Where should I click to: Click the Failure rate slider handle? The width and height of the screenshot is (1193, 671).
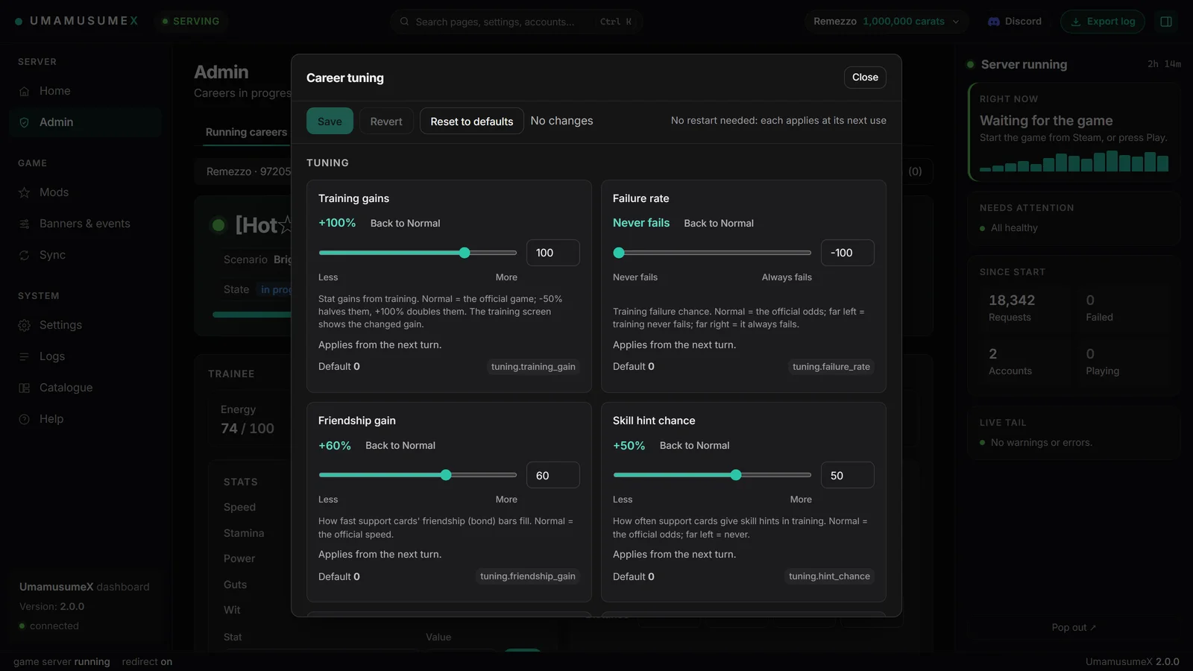pos(619,253)
